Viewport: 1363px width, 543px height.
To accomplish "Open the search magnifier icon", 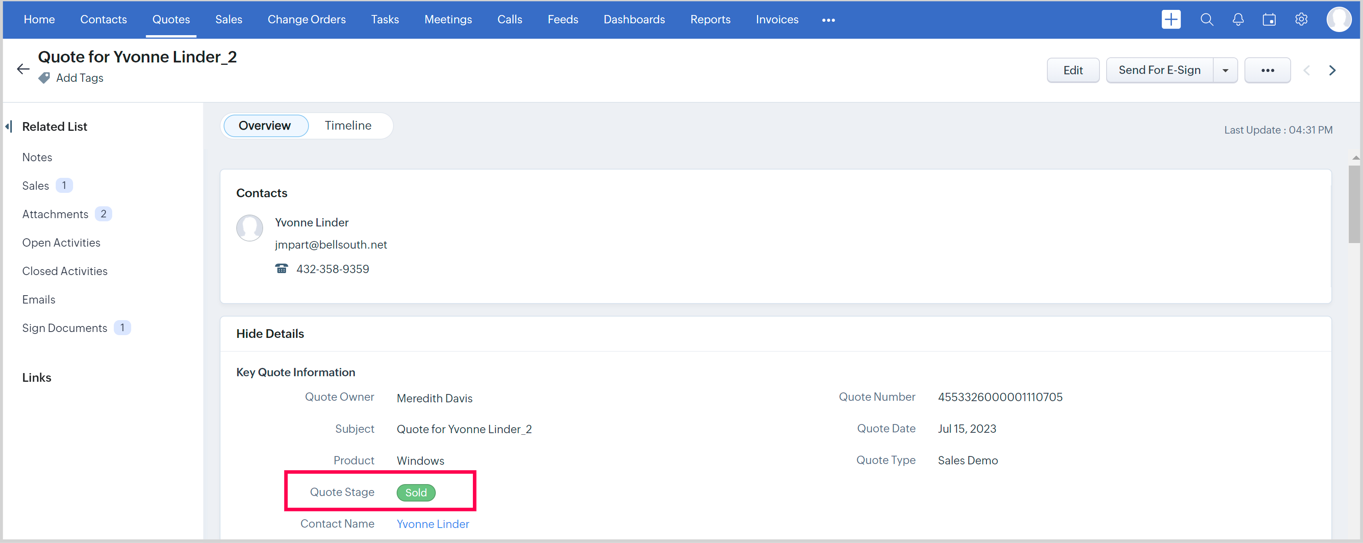I will pos(1207,20).
